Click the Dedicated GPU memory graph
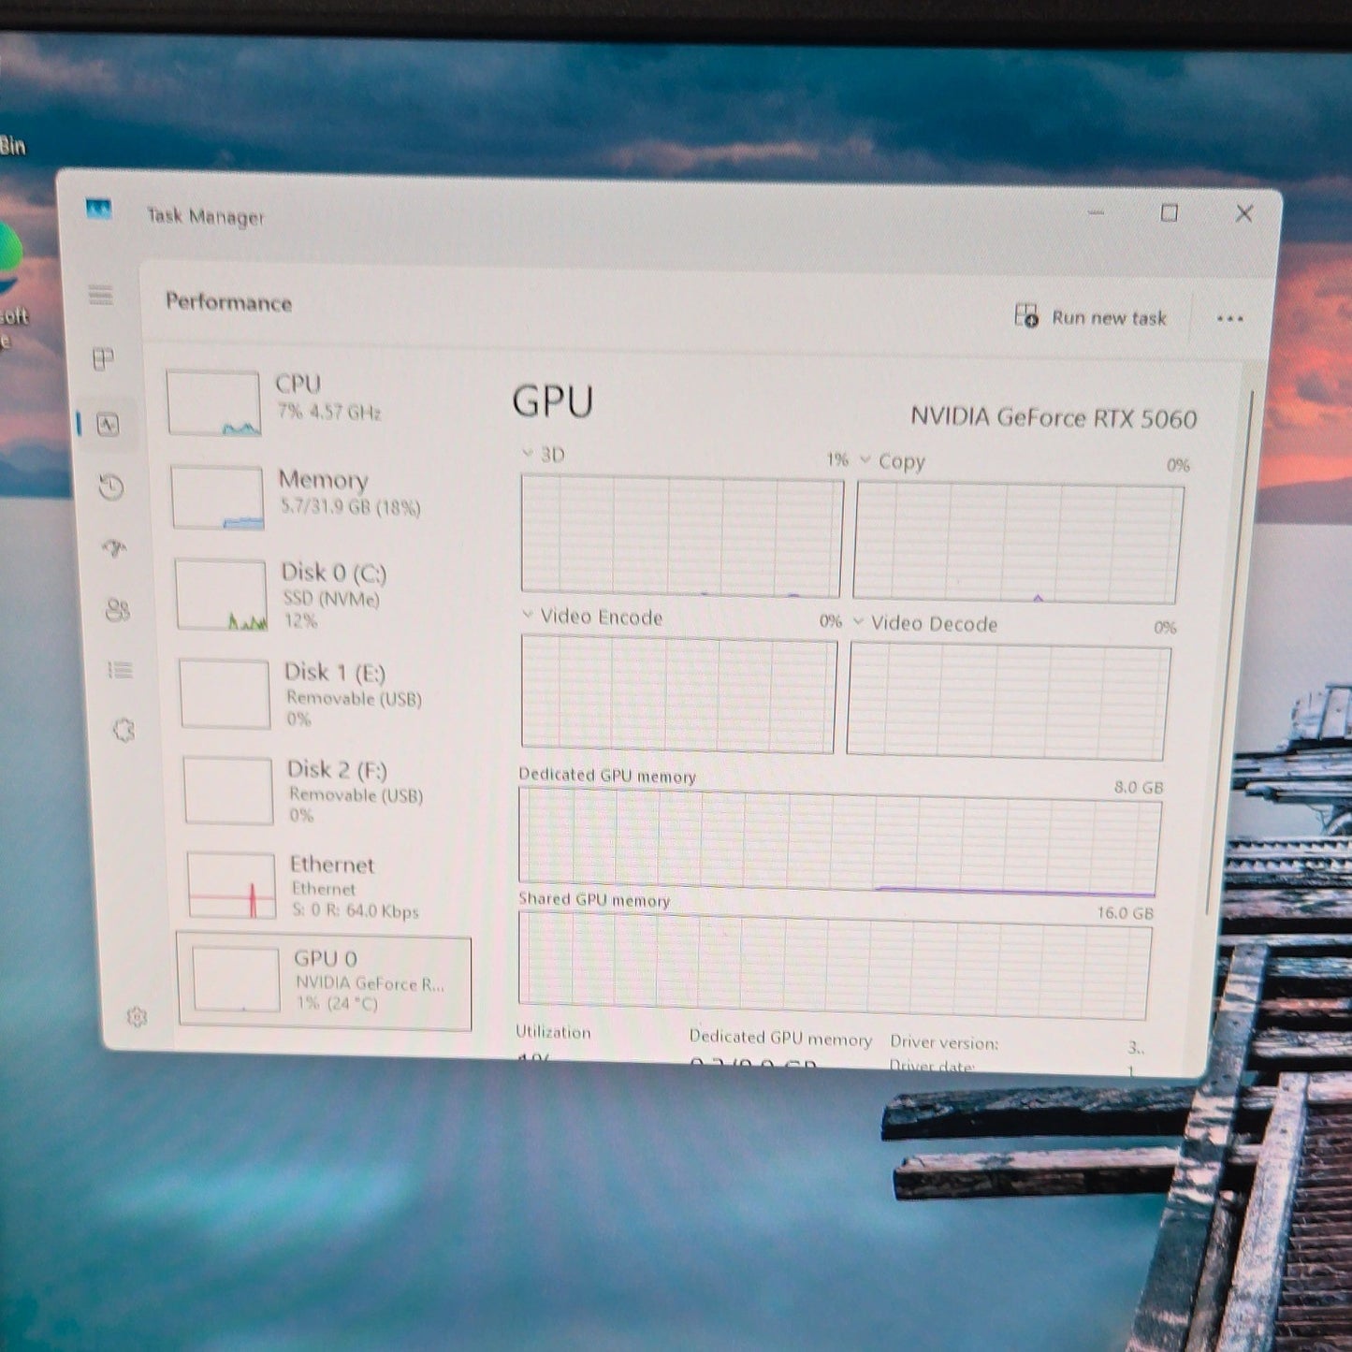 (839, 841)
